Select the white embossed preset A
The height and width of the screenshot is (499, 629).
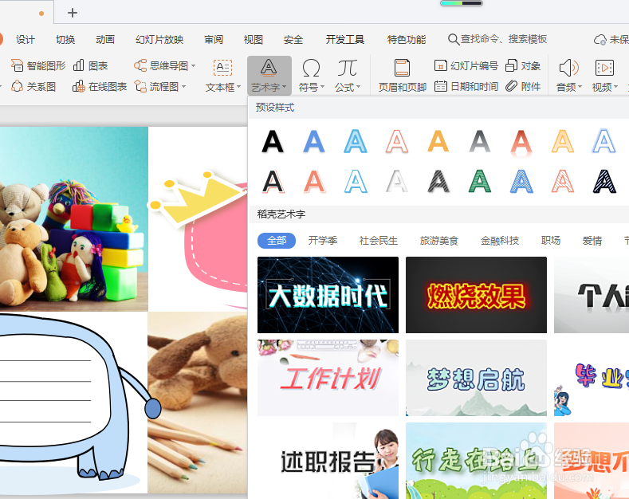point(397,182)
